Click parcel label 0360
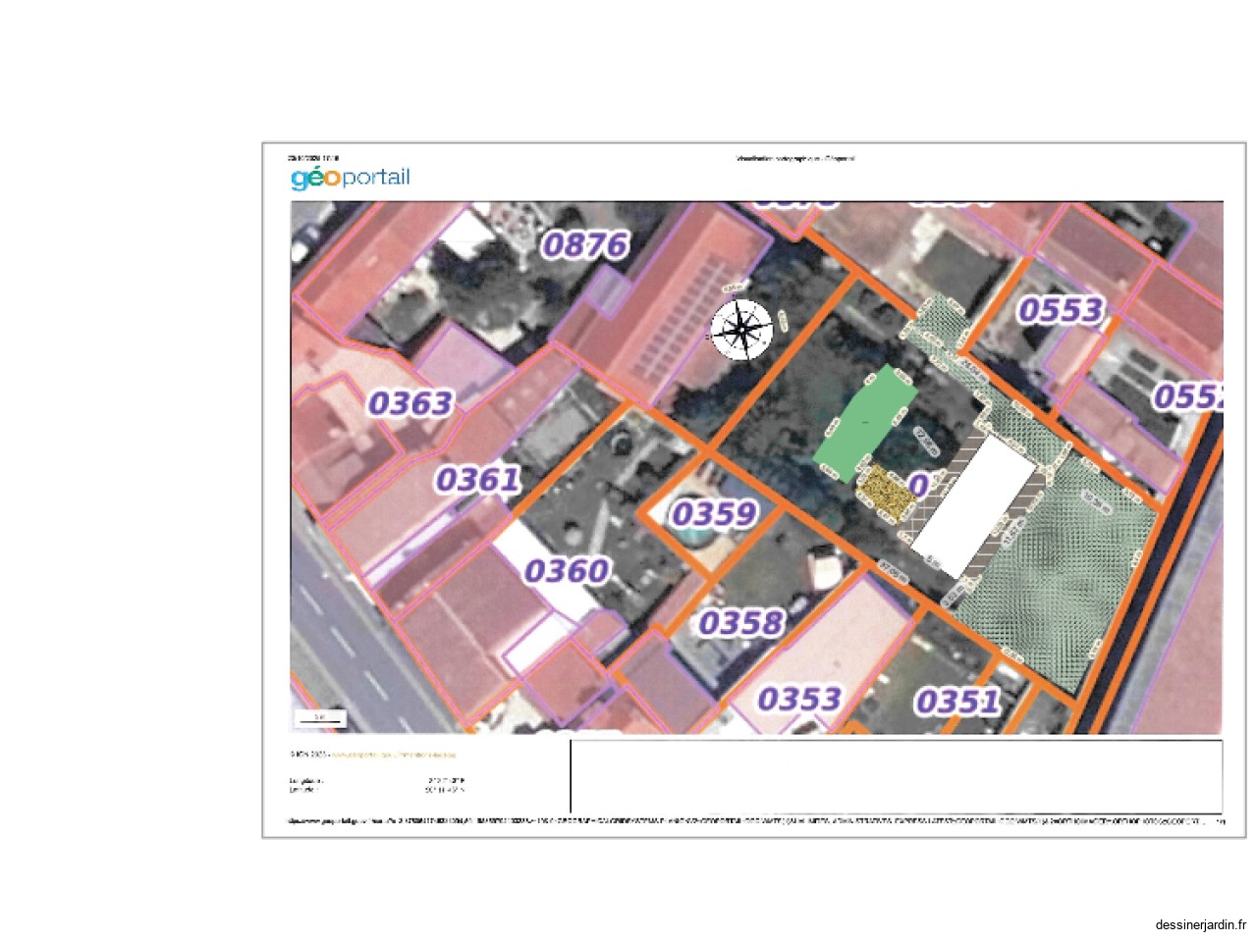The image size is (1257, 942). (567, 571)
